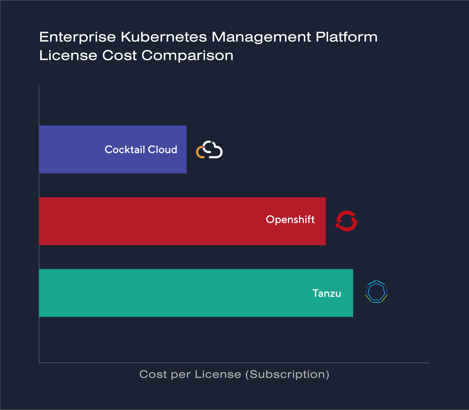The width and height of the screenshot is (469, 410).
Task: Click the Cocktail Cloud logo icon
Action: [209, 150]
